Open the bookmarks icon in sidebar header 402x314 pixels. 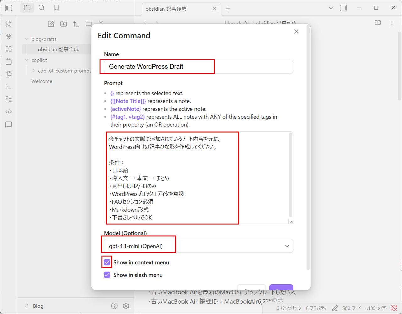(56, 8)
